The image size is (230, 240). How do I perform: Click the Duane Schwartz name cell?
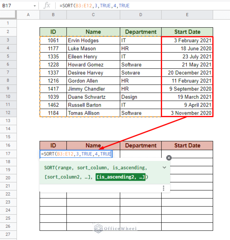pos(93,97)
